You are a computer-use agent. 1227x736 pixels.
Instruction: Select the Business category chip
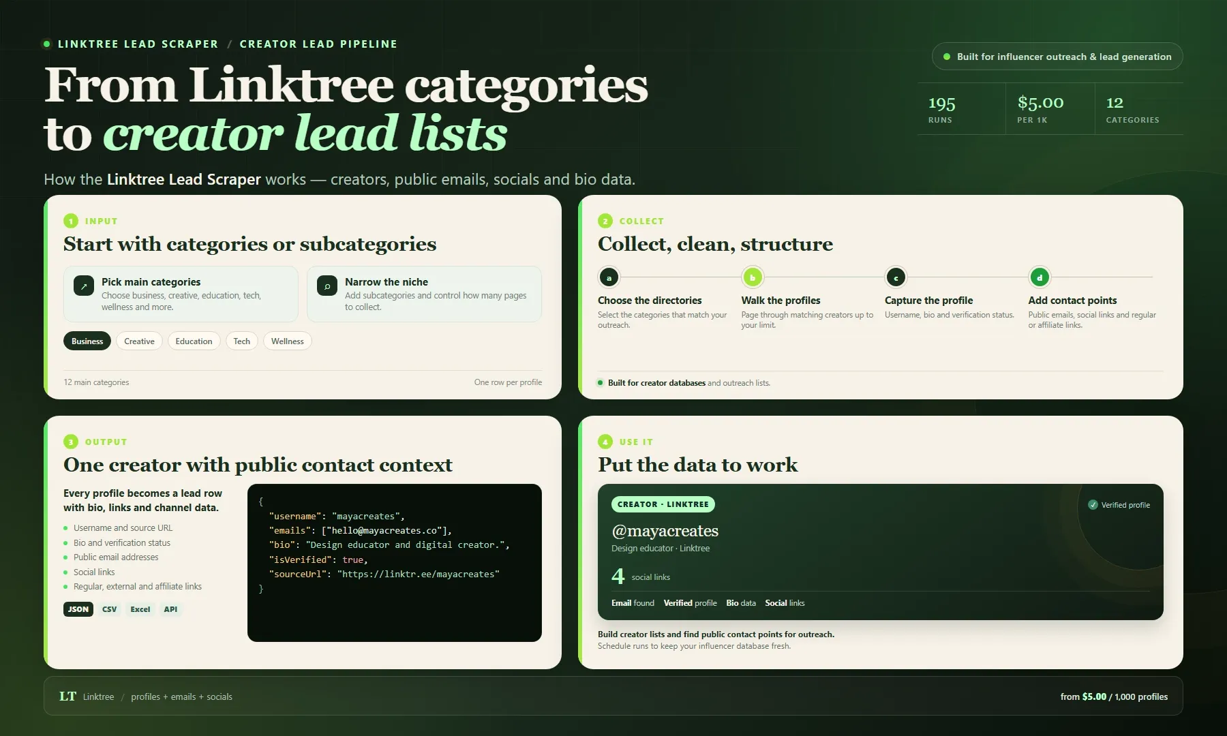87,341
